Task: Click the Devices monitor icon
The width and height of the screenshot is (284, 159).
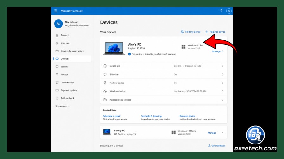Action: pos(57,59)
